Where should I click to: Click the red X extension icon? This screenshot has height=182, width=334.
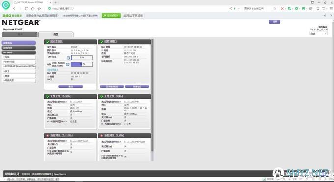pyautogui.click(x=282, y=9)
